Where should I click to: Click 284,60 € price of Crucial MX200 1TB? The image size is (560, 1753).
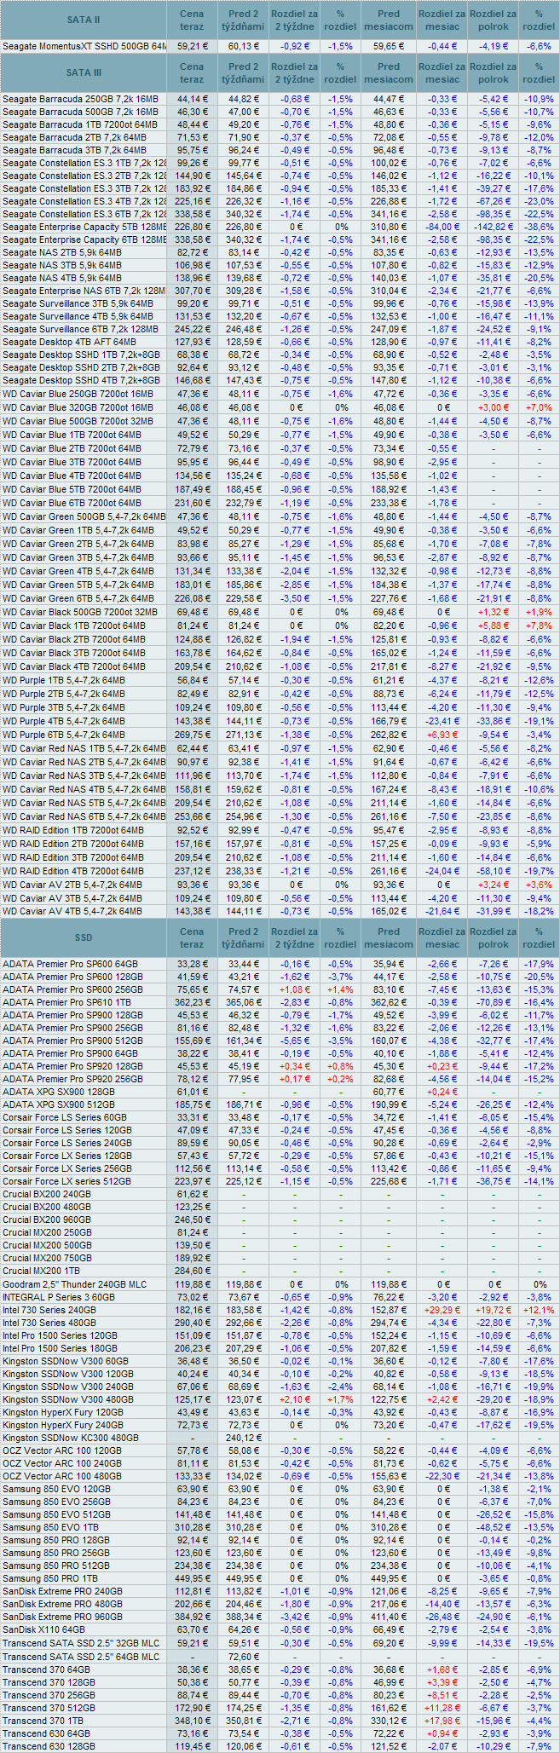[193, 1271]
